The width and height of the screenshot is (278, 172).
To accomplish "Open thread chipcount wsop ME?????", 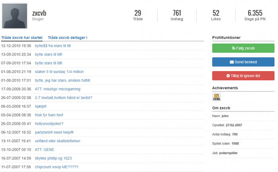I will point(56,167).
